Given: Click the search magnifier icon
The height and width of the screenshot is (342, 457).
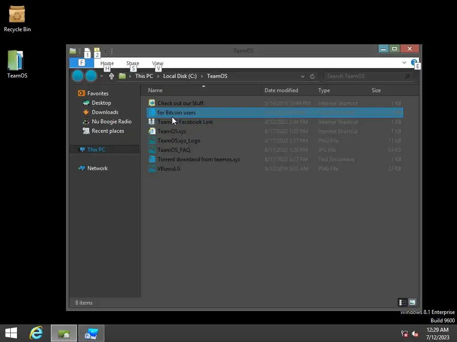Looking at the screenshot, I should click(x=407, y=76).
